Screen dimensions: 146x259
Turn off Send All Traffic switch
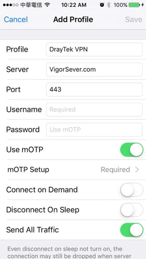click(132, 230)
